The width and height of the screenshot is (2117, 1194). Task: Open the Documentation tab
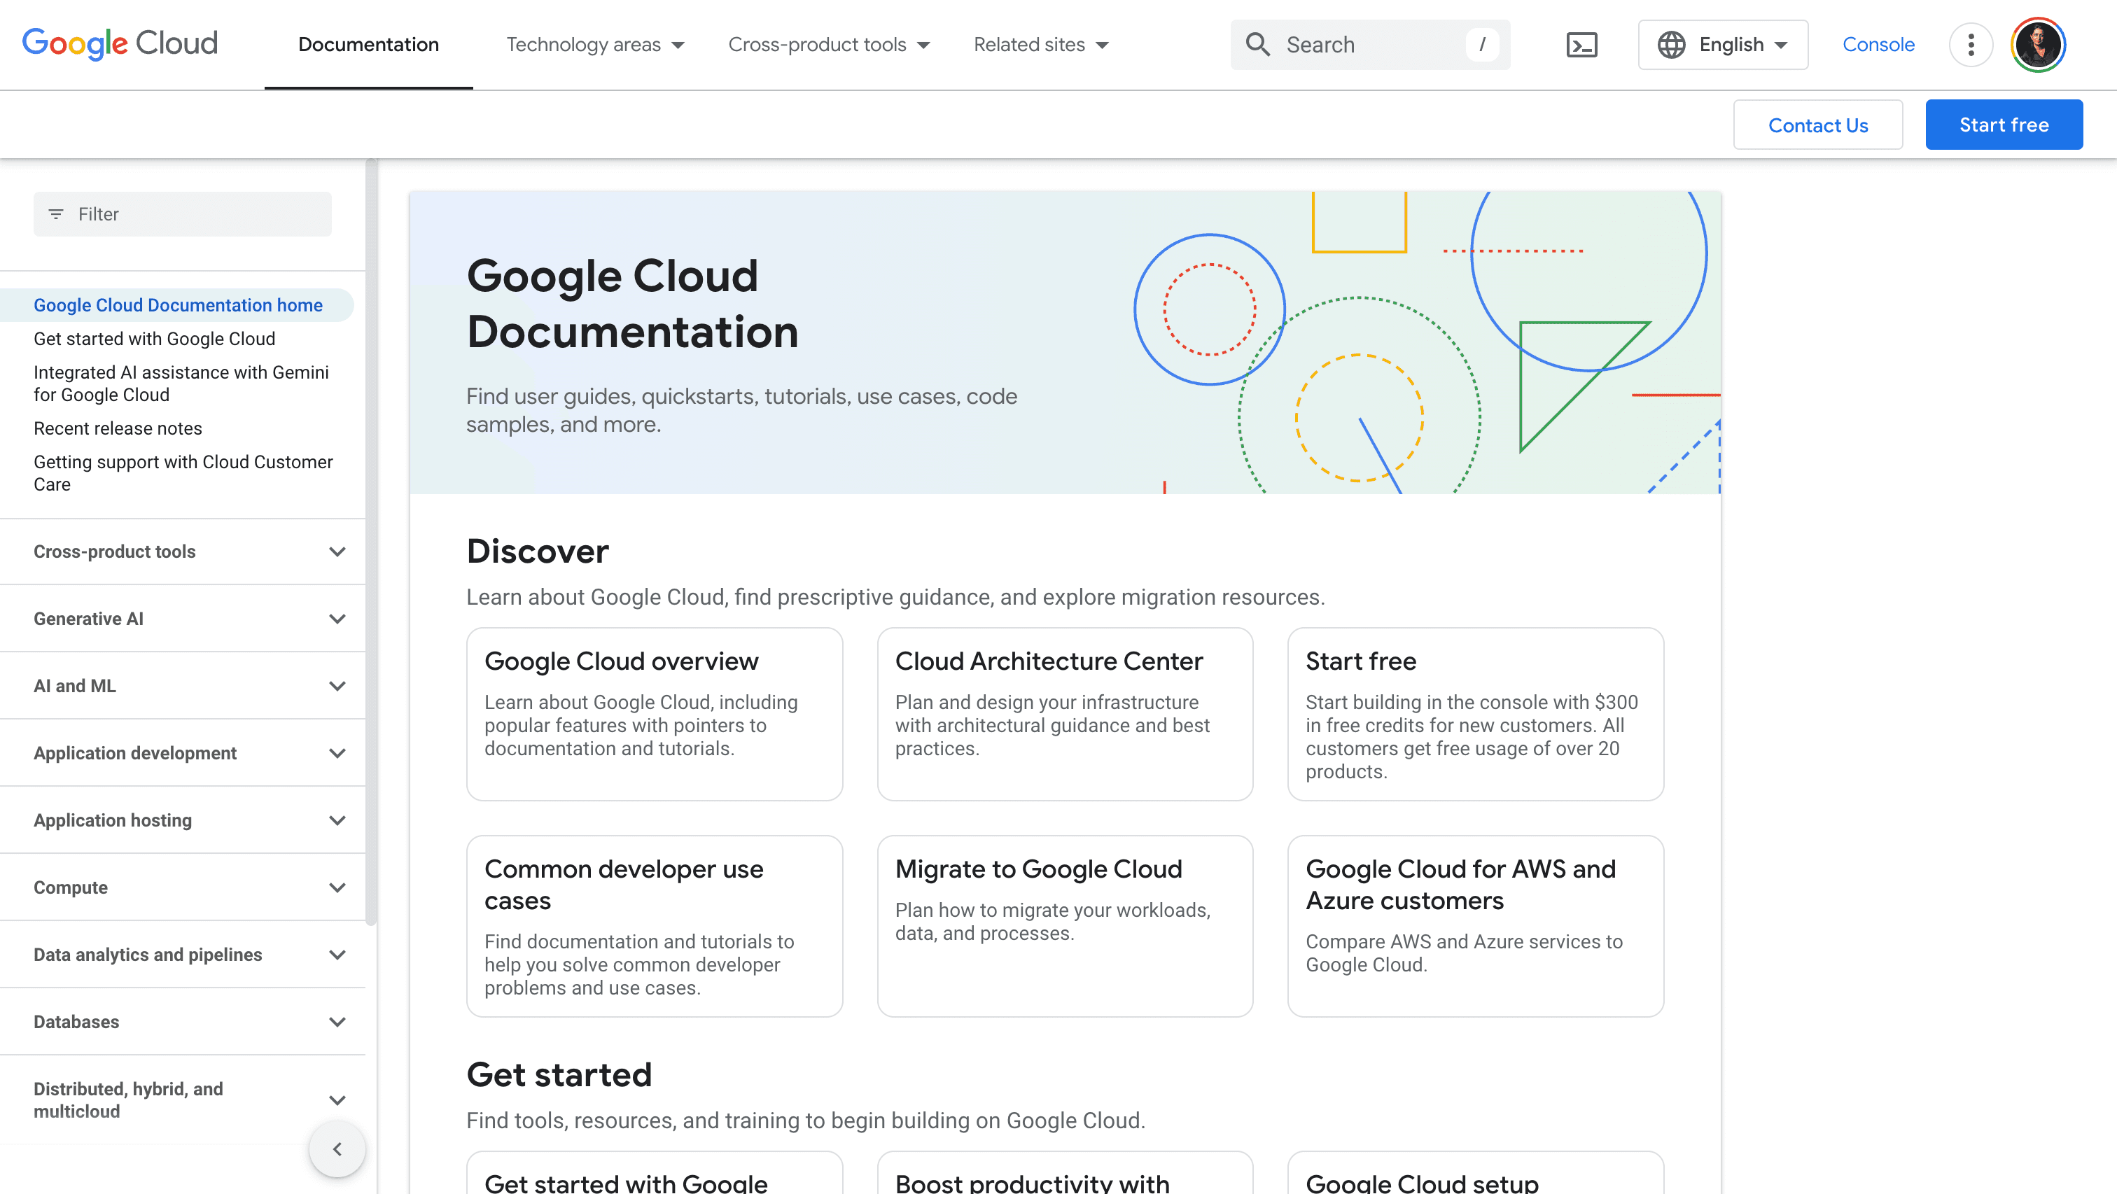point(368,44)
